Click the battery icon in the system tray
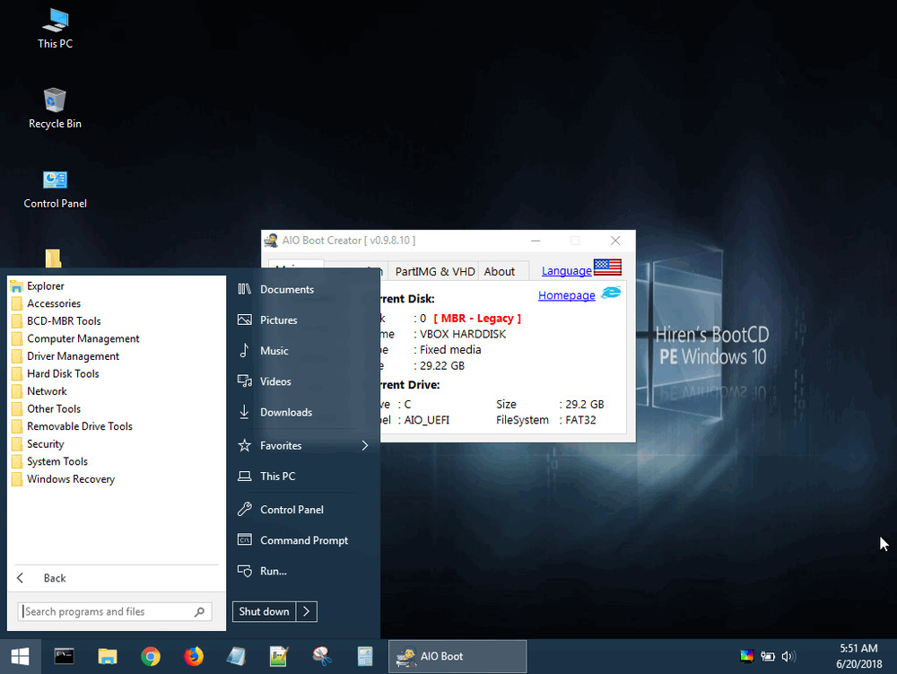 [767, 656]
